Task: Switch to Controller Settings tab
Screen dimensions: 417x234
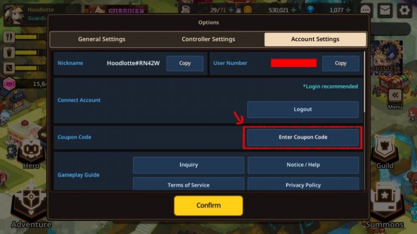Action: [208, 39]
